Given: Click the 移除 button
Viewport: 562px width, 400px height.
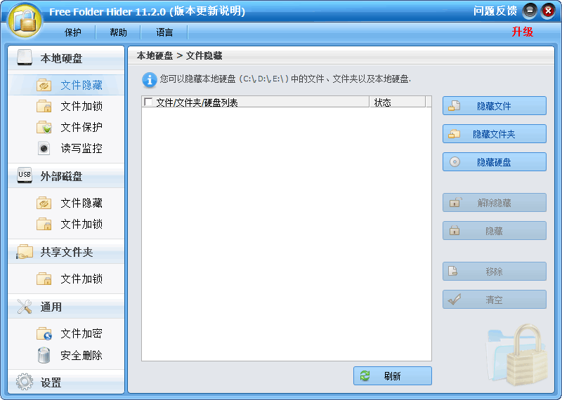Looking at the screenshot, I should pyautogui.click(x=495, y=272).
